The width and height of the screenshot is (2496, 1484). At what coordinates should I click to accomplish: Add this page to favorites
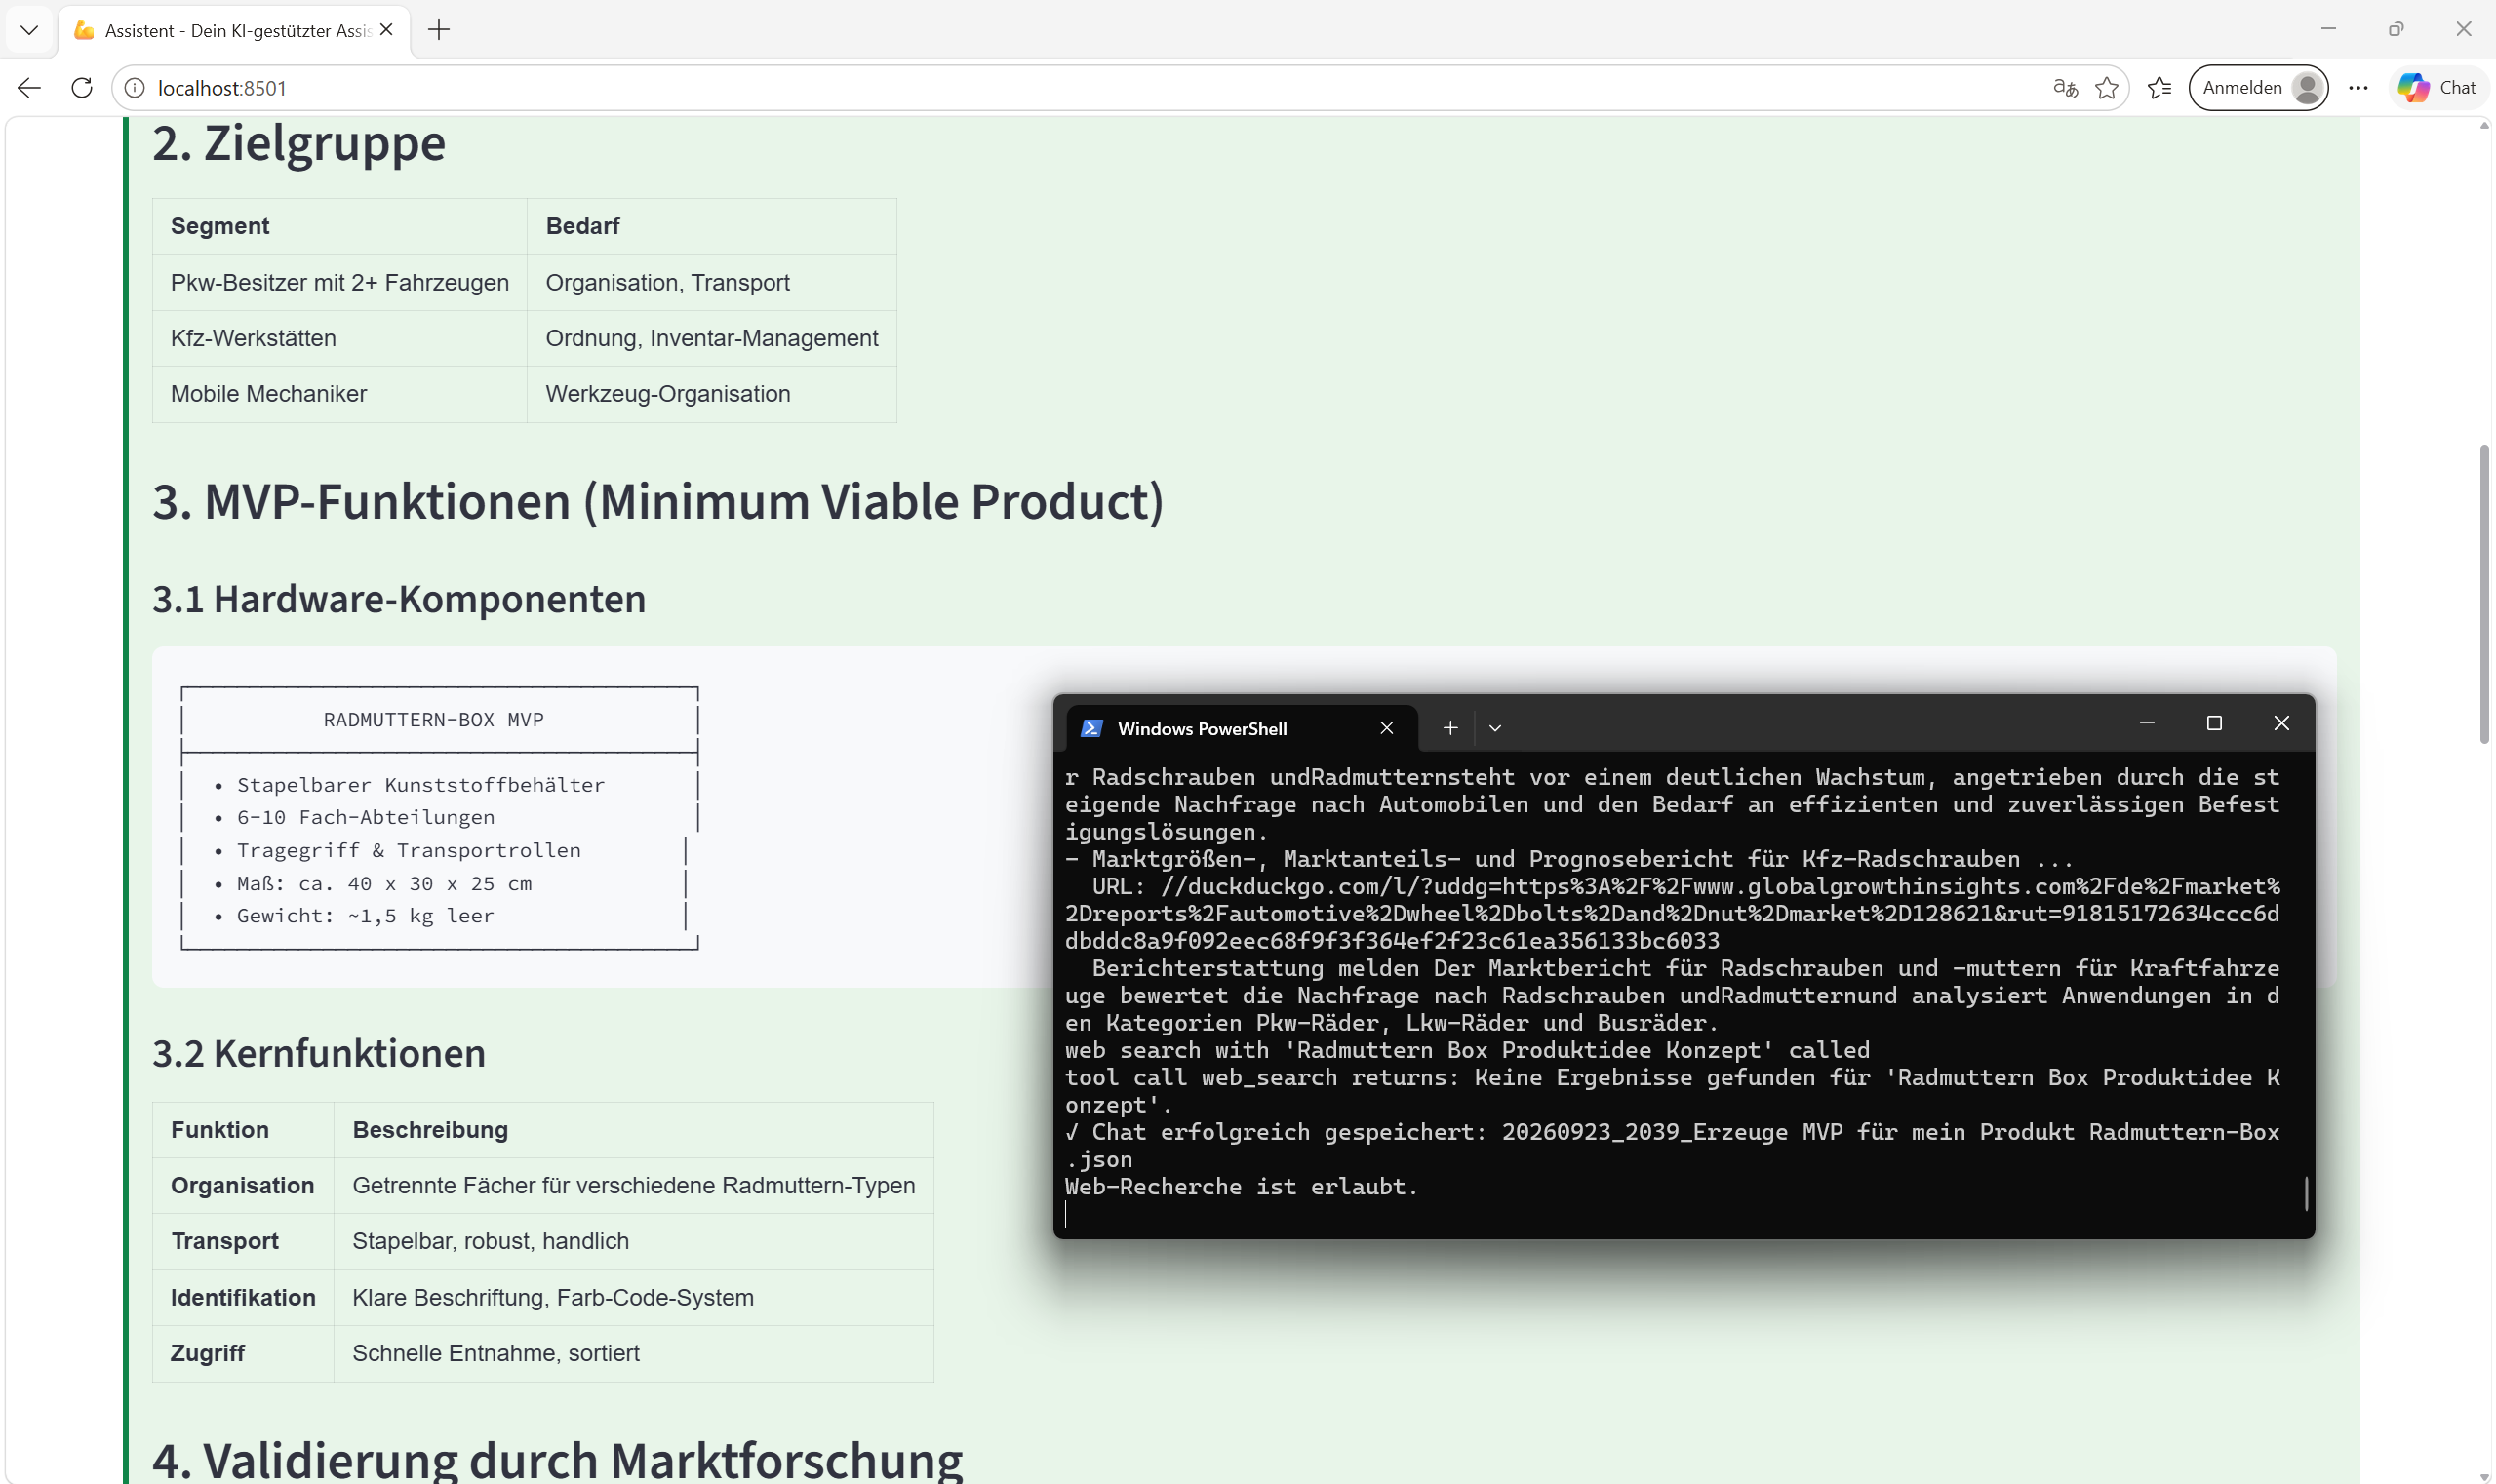[2107, 88]
